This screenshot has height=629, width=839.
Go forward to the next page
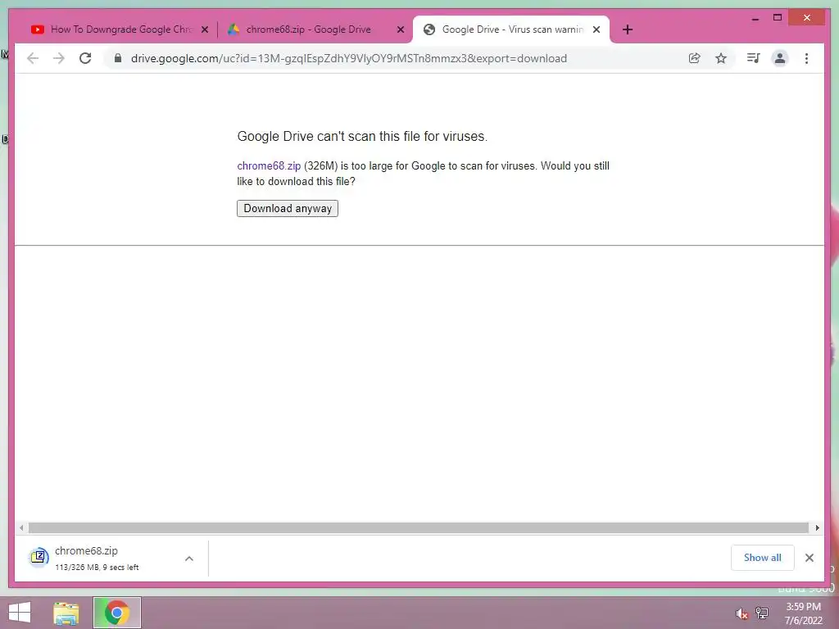click(x=59, y=58)
